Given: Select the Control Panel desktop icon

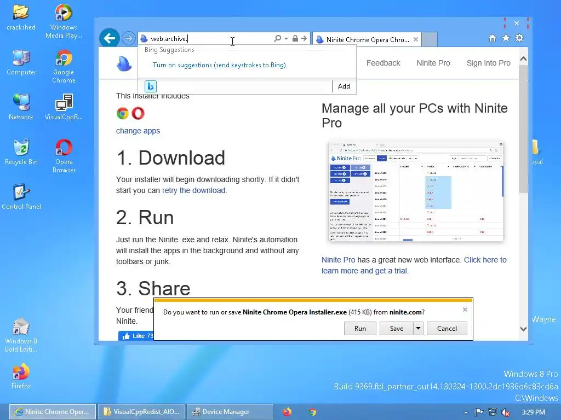Looking at the screenshot, I should click(x=21, y=197).
